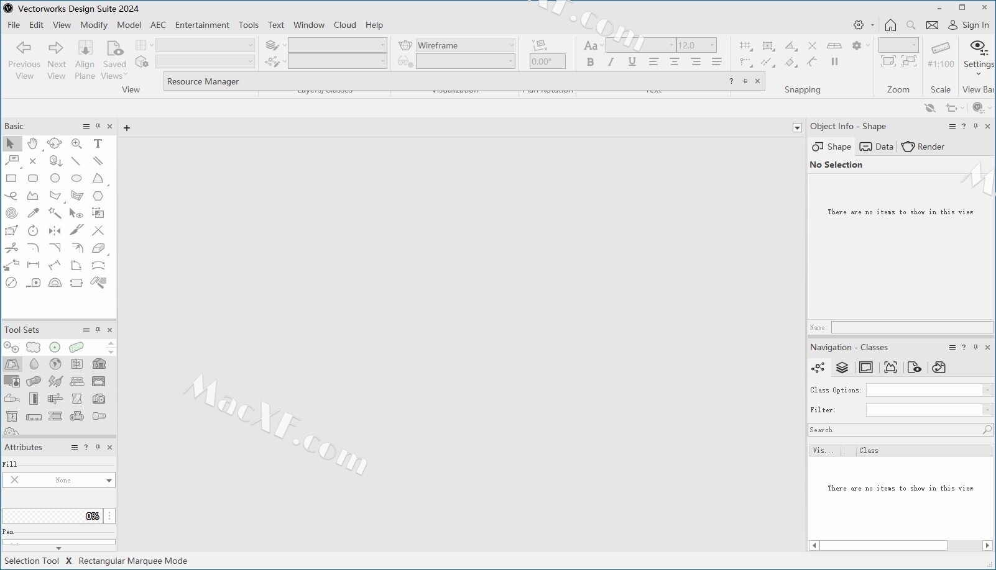This screenshot has height=570, width=996.
Task: Click the Object Info Name field
Action: point(912,327)
